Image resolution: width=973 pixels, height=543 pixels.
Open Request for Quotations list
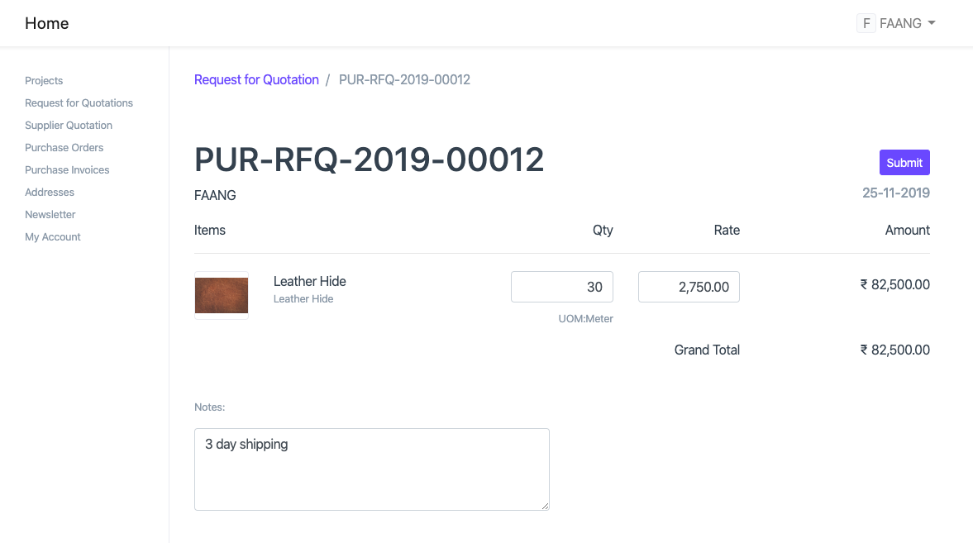point(79,102)
